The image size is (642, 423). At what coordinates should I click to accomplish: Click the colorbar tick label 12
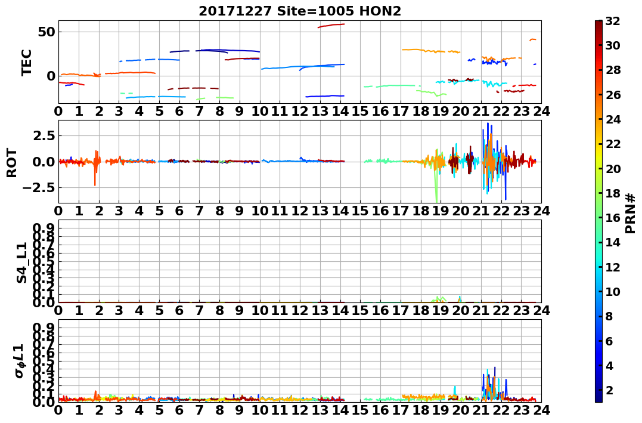613,267
